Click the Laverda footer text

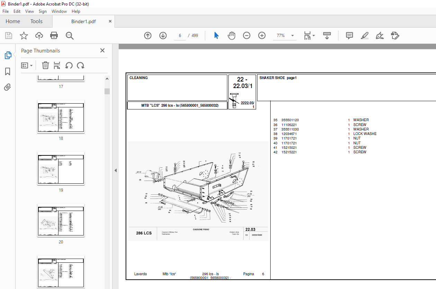tap(140, 274)
